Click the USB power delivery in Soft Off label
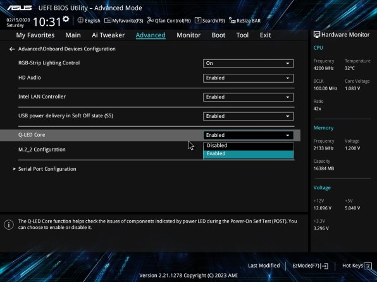Image resolution: width=377 pixels, height=282 pixels. [x=66, y=116]
